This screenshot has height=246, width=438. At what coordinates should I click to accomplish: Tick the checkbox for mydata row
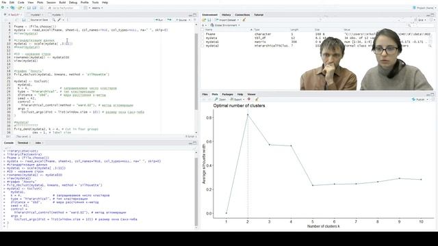[203, 38]
